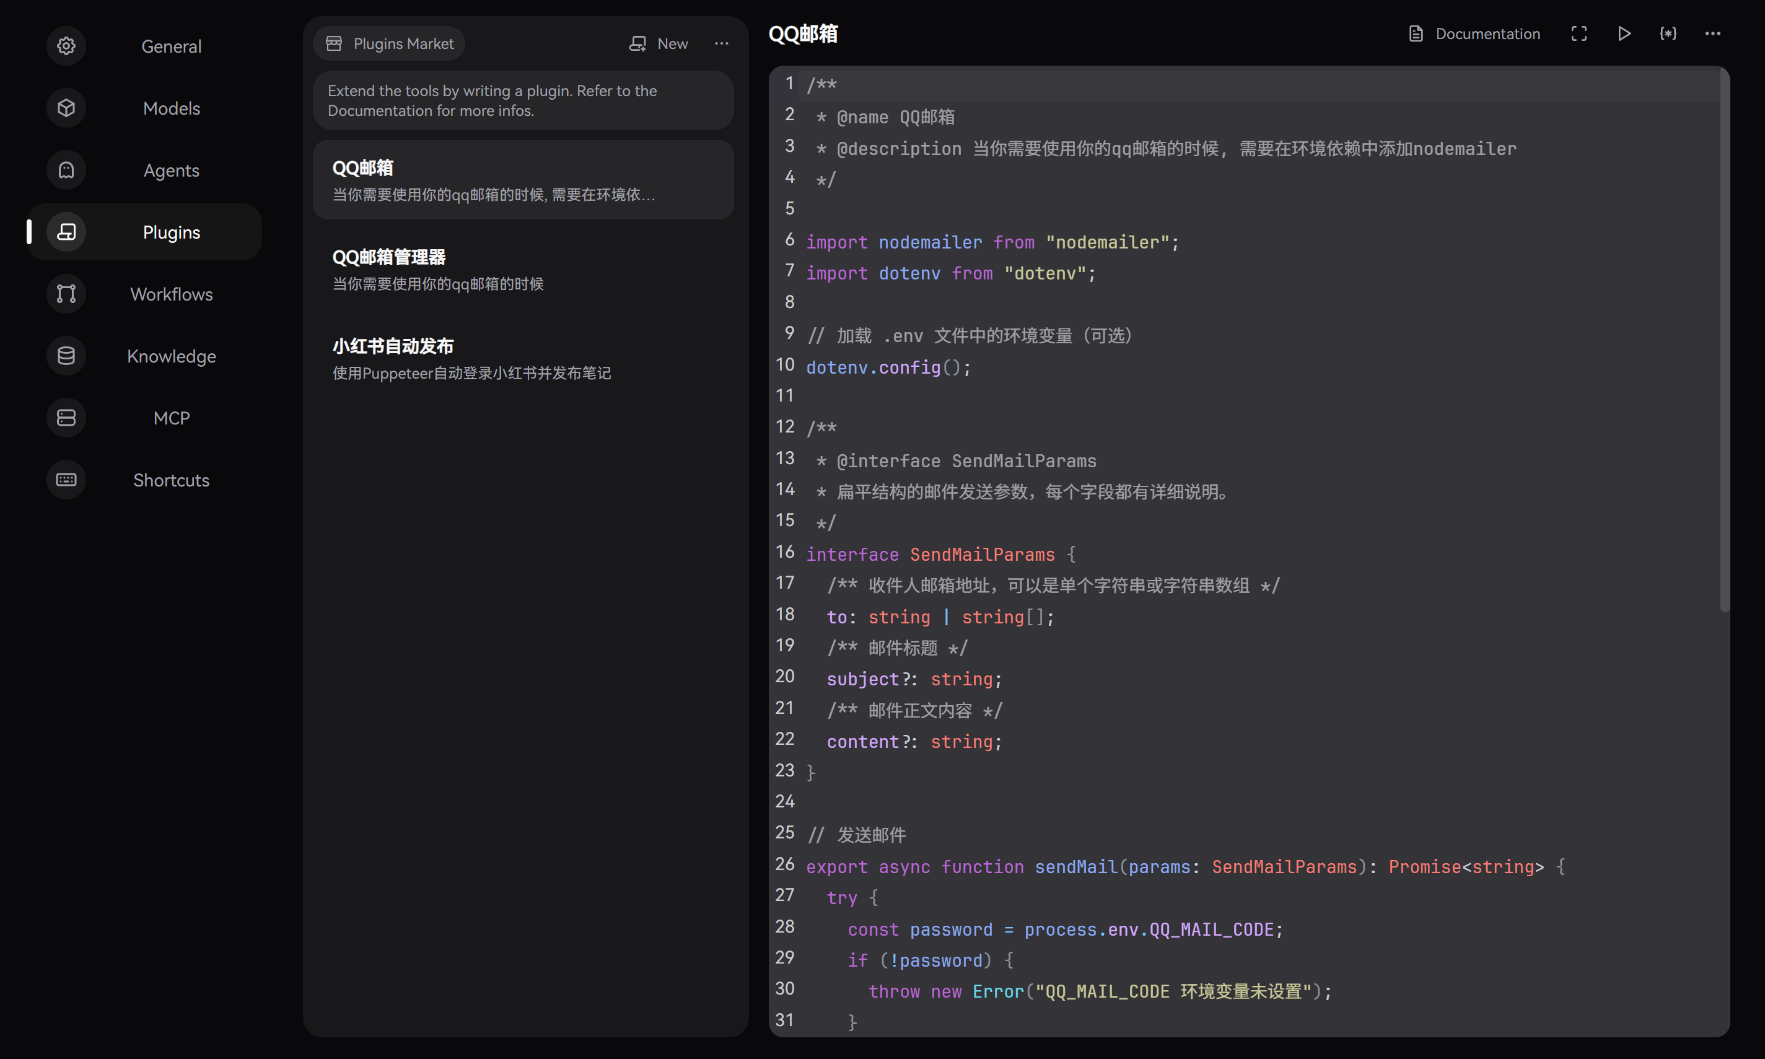Click line 7 dotenv import statement
This screenshot has height=1059, width=1765.
(x=950, y=273)
